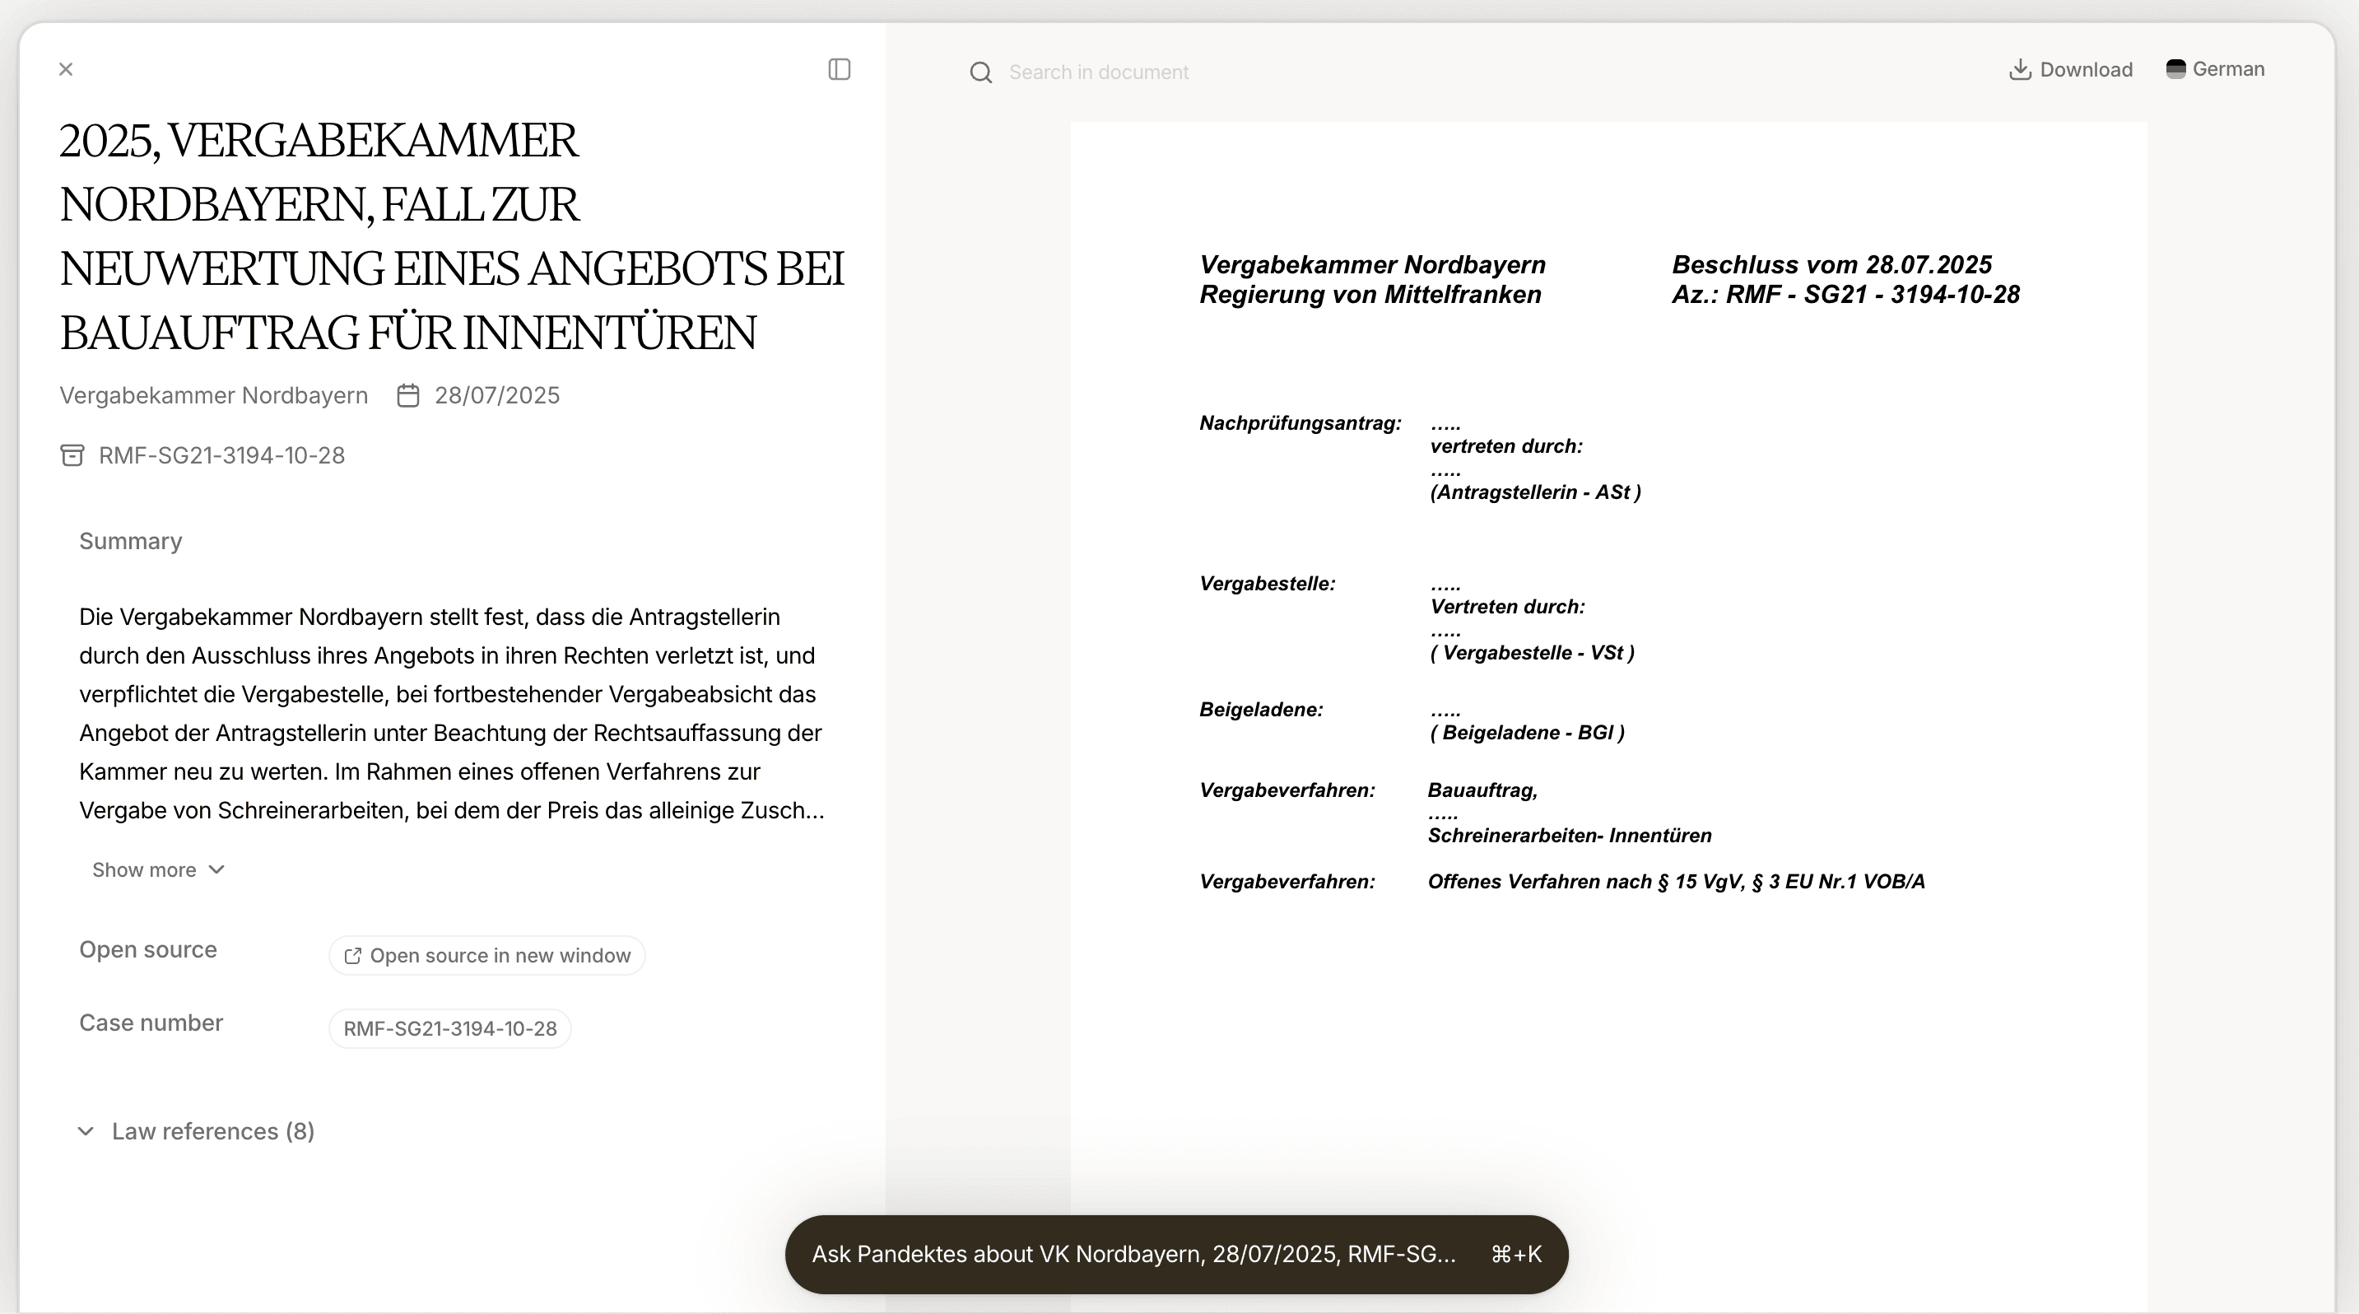This screenshot has height=1314, width=2359.
Task: Click the Download icon
Action: 2019,70
